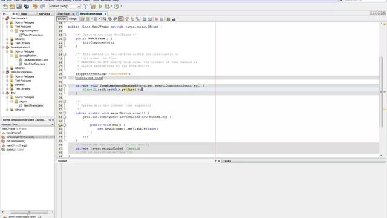Image resolution: width=387 pixels, height=218 pixels.
Task: Click the Next Bookmark editor icon
Action: click(132, 19)
